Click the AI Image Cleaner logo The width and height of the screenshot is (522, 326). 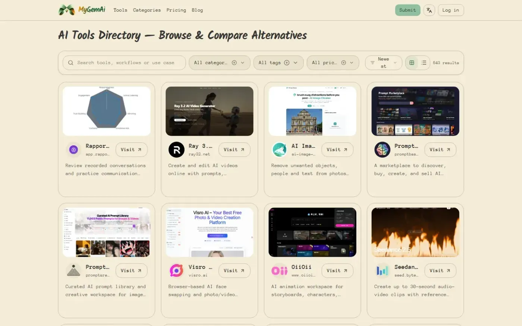click(x=279, y=149)
